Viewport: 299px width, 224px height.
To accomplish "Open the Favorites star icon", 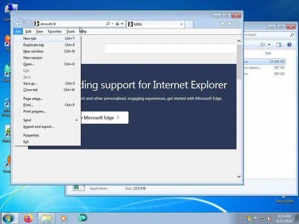I will click(x=230, y=23).
